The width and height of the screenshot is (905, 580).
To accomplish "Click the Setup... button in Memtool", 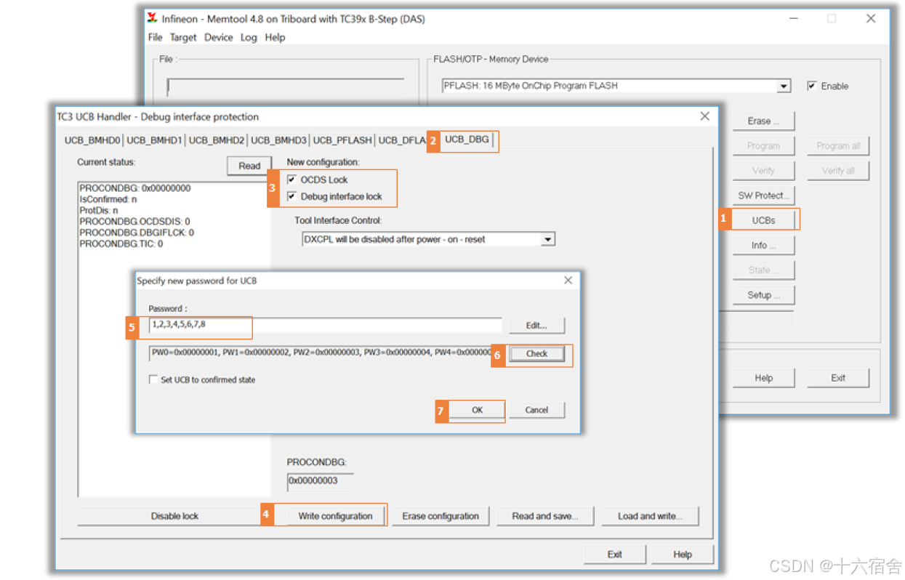I will click(x=763, y=294).
